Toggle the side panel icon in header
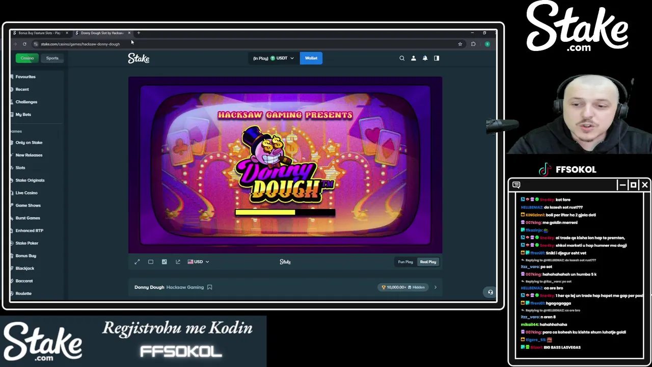652x367 pixels. (437, 58)
